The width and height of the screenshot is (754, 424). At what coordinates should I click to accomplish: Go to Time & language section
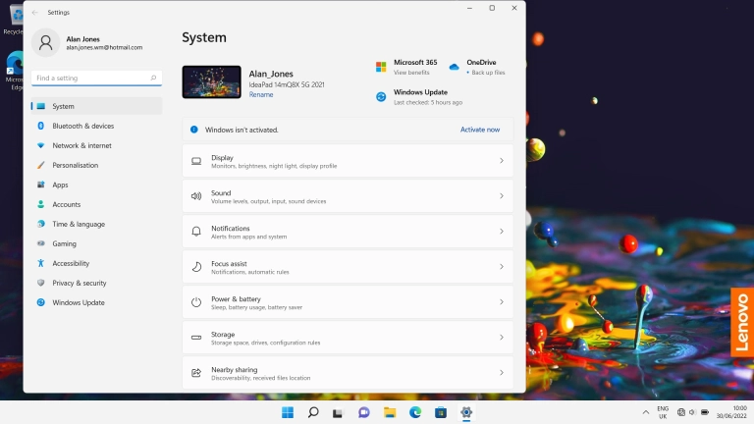[78, 224]
